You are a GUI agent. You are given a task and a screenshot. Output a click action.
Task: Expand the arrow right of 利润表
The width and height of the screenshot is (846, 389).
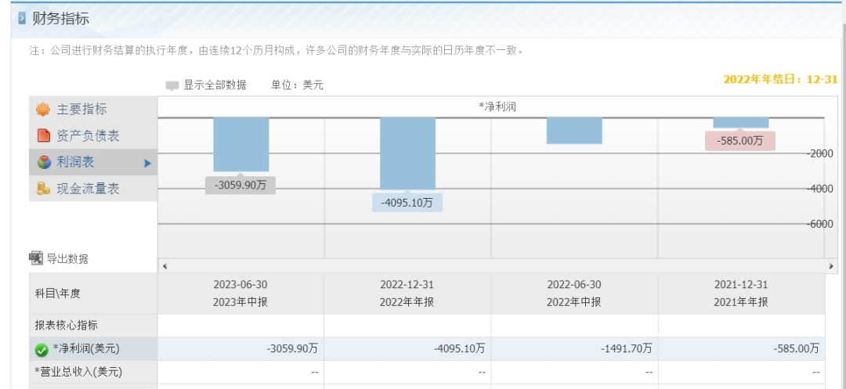146,164
